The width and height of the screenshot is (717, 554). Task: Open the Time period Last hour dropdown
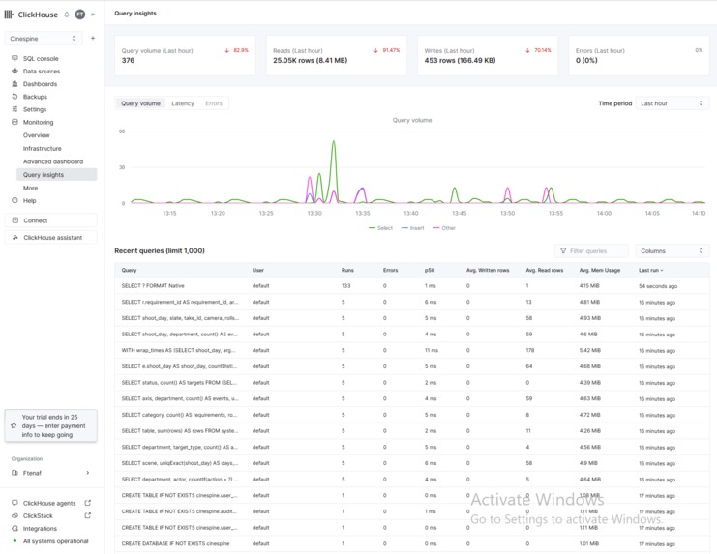[x=672, y=103]
